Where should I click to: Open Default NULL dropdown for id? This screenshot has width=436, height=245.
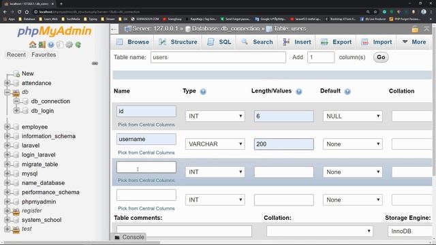point(353,116)
